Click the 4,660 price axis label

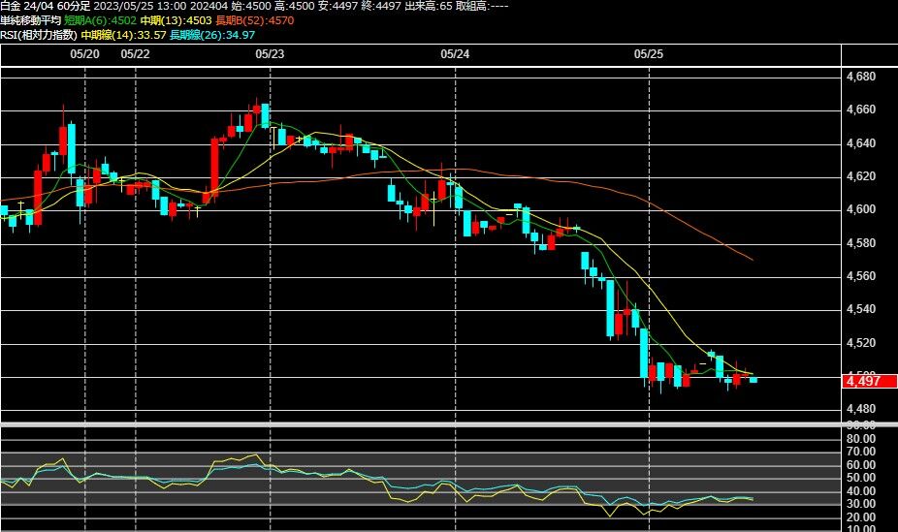click(861, 110)
